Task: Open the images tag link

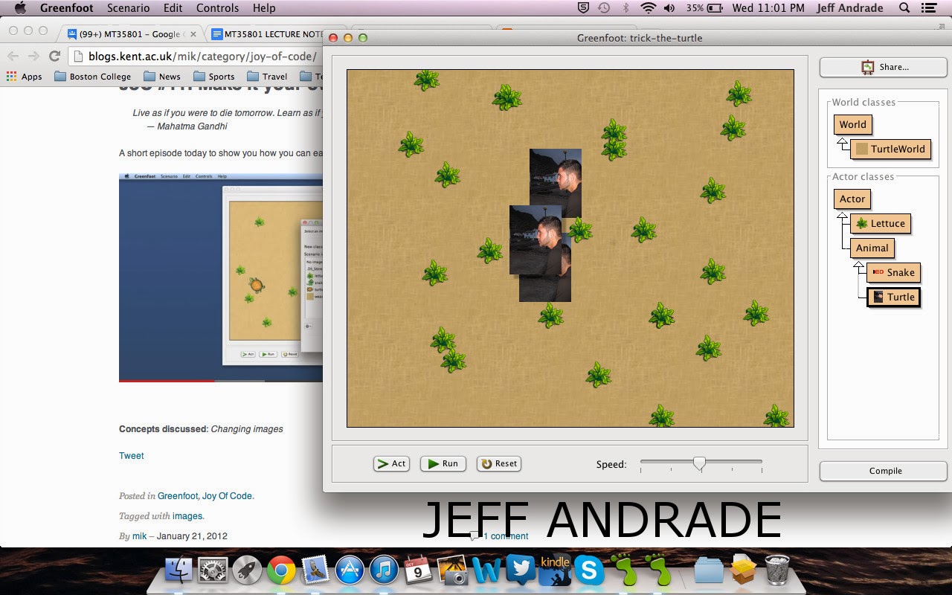Action: (x=187, y=516)
